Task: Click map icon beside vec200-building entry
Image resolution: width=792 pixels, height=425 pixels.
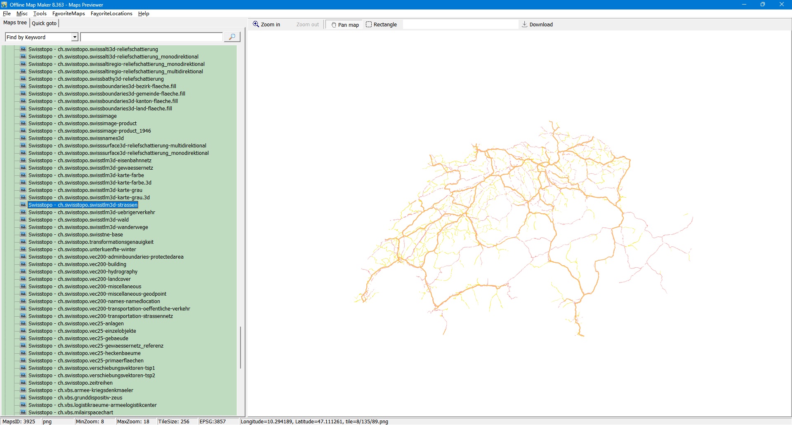Action: tap(23, 264)
